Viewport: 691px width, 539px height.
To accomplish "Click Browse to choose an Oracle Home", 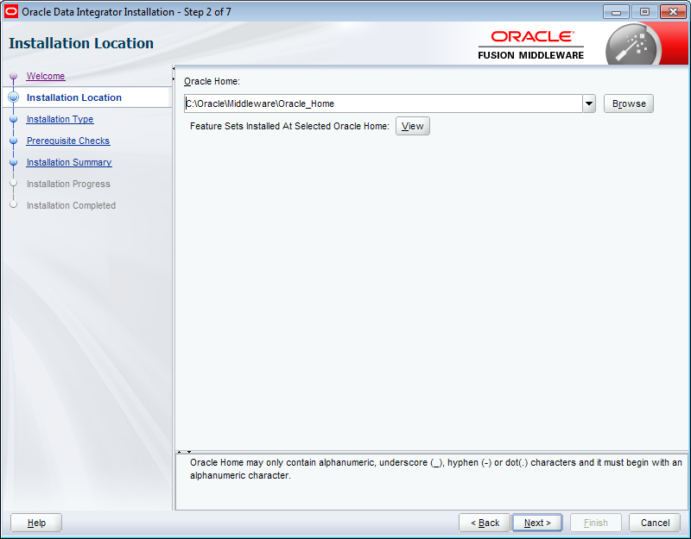I will 628,103.
